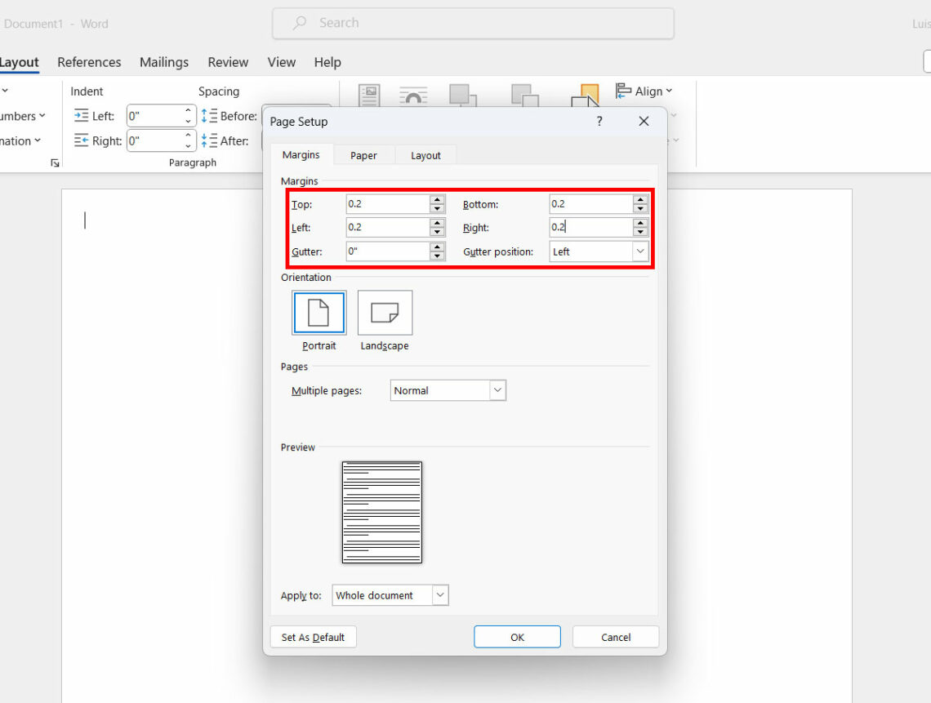Click the Page Setup help icon

[x=599, y=121]
